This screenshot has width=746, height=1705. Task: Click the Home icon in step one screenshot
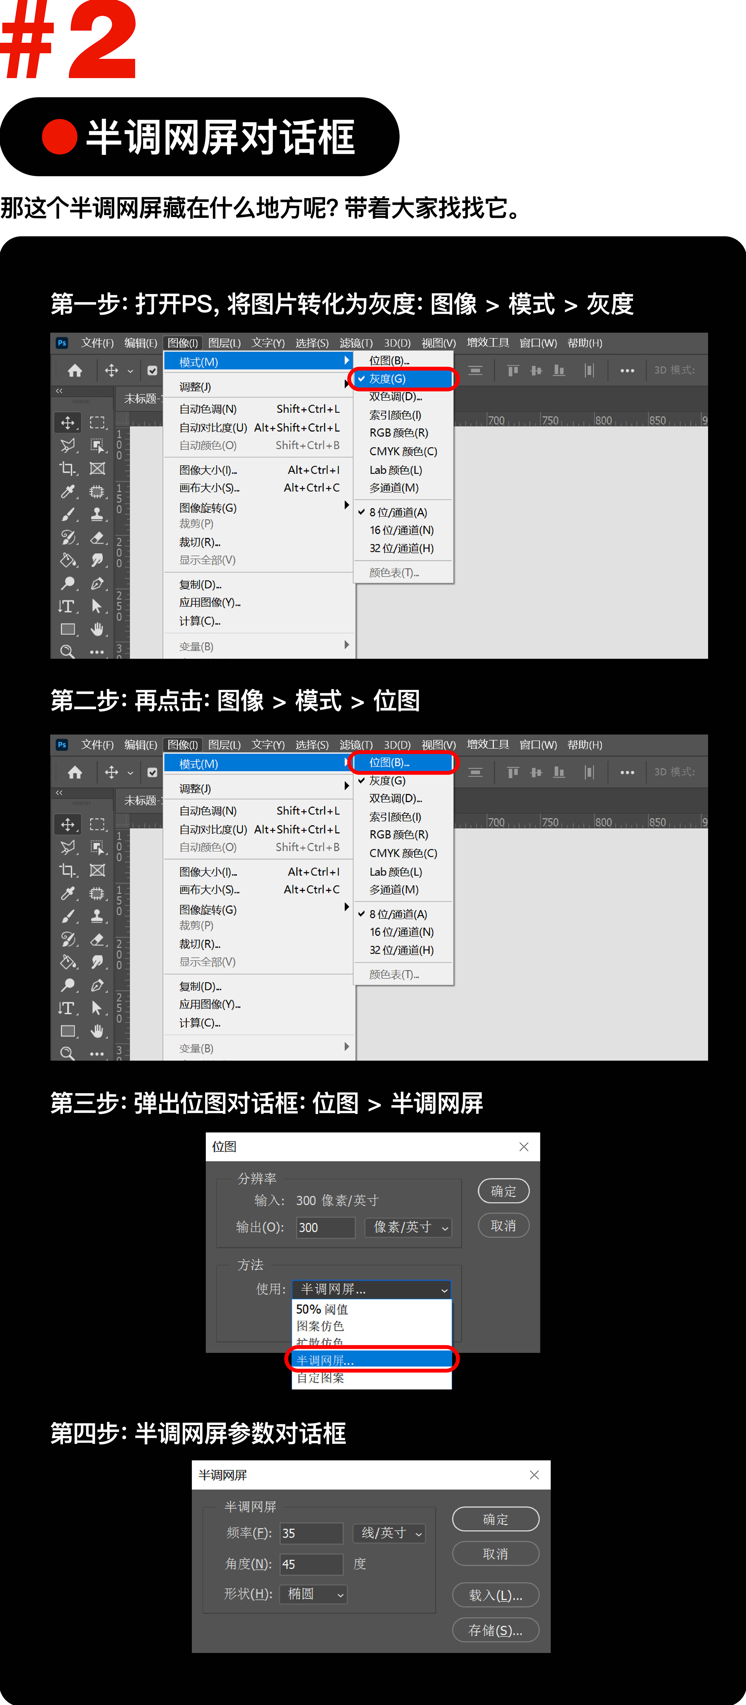pos(75,371)
